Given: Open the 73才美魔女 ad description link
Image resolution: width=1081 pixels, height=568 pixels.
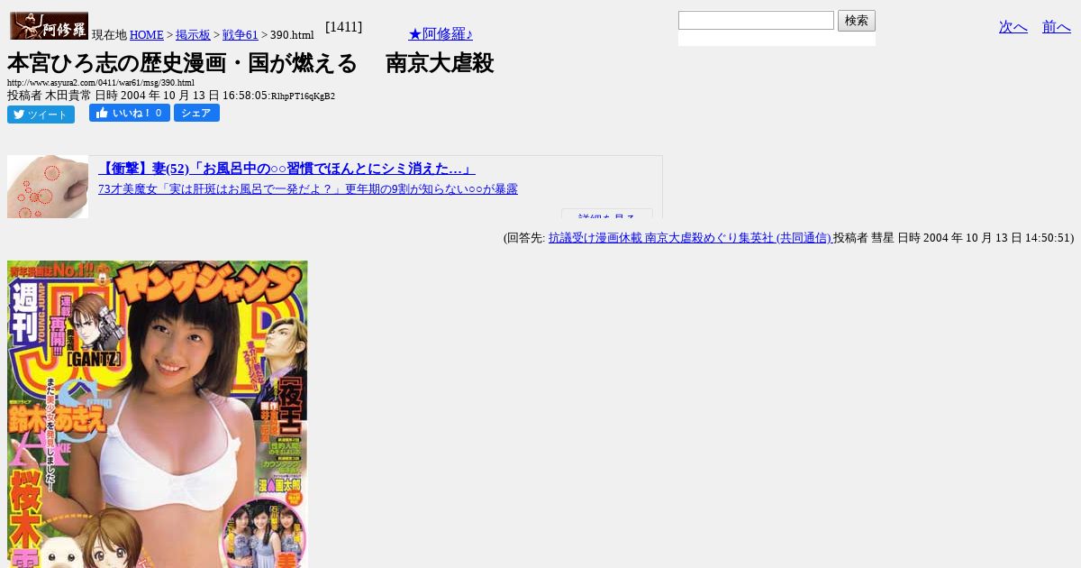Looking at the screenshot, I should pos(308,189).
